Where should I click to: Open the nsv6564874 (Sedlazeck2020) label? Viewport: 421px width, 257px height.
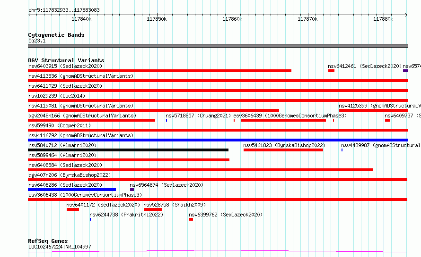(167, 185)
